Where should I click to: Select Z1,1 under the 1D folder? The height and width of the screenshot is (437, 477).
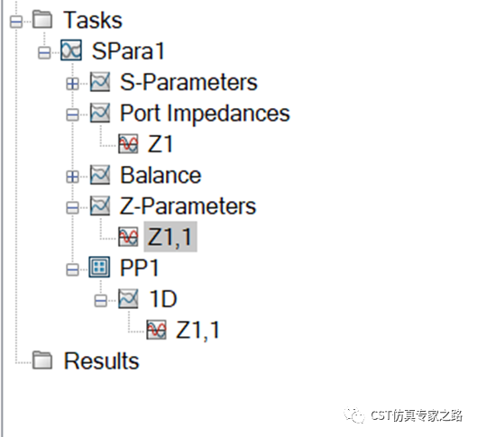(x=198, y=330)
